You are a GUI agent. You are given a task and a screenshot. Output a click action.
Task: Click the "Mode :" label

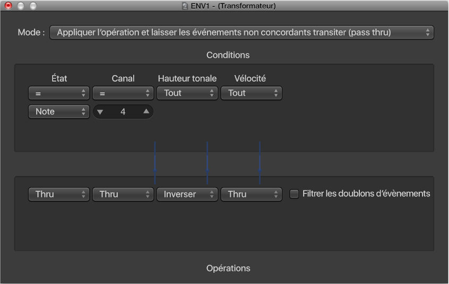click(31, 32)
